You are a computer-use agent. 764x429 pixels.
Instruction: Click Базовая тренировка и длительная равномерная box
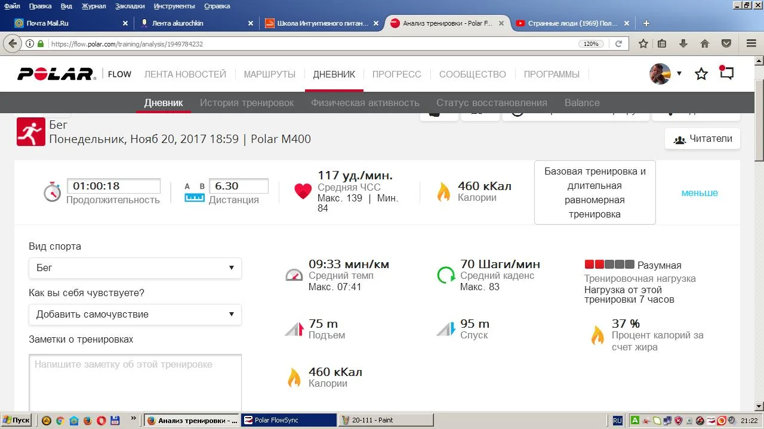(595, 192)
